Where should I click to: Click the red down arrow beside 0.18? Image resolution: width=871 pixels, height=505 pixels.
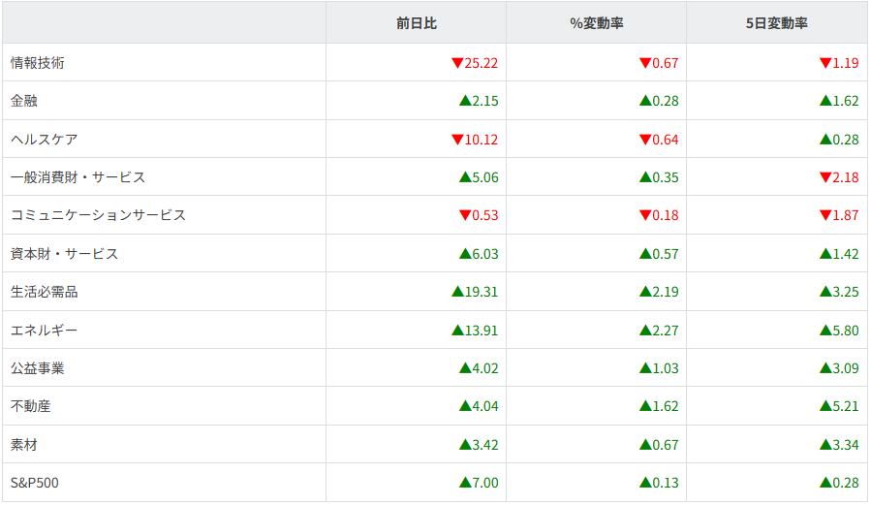[644, 215]
